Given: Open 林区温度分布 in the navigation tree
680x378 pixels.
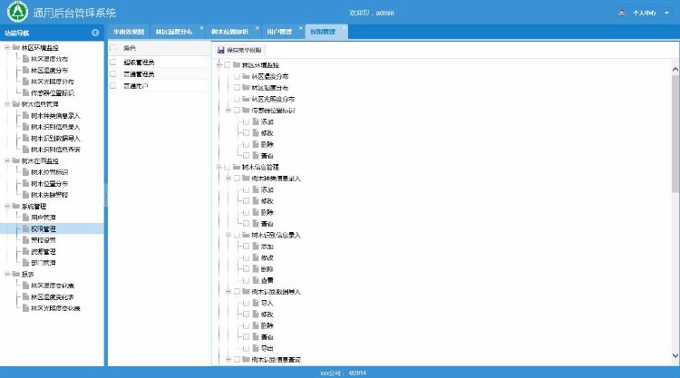Looking at the screenshot, I should (x=50, y=59).
